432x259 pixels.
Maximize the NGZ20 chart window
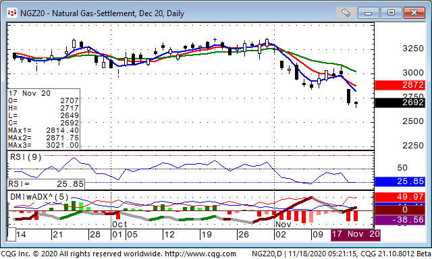391,13
